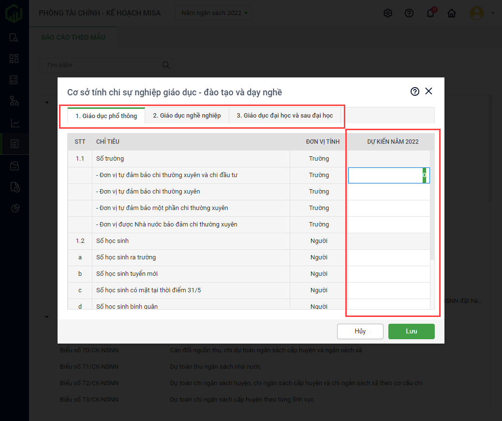502x421 pixels.
Task: Switch to the Giáo dục nghề nghiệp tab
Action: click(187, 116)
